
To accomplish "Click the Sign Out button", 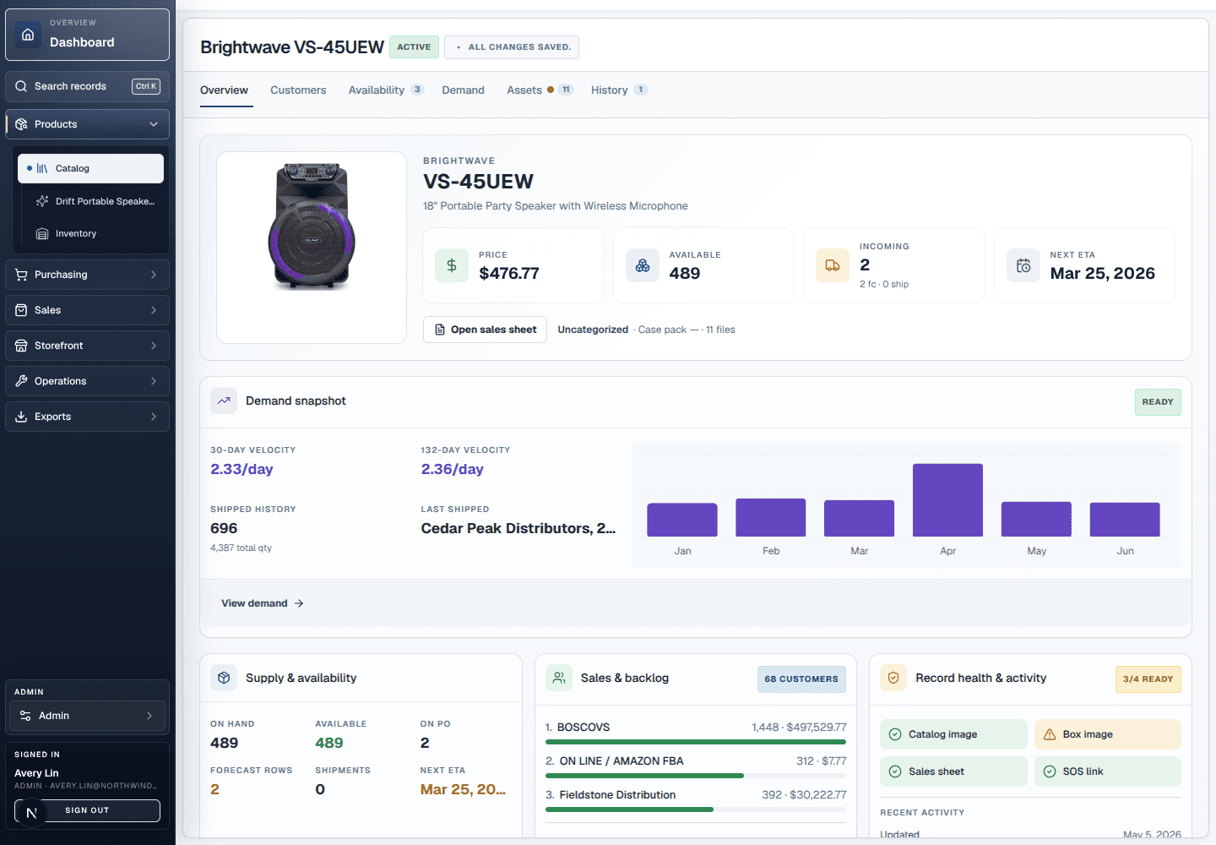I will click(87, 810).
